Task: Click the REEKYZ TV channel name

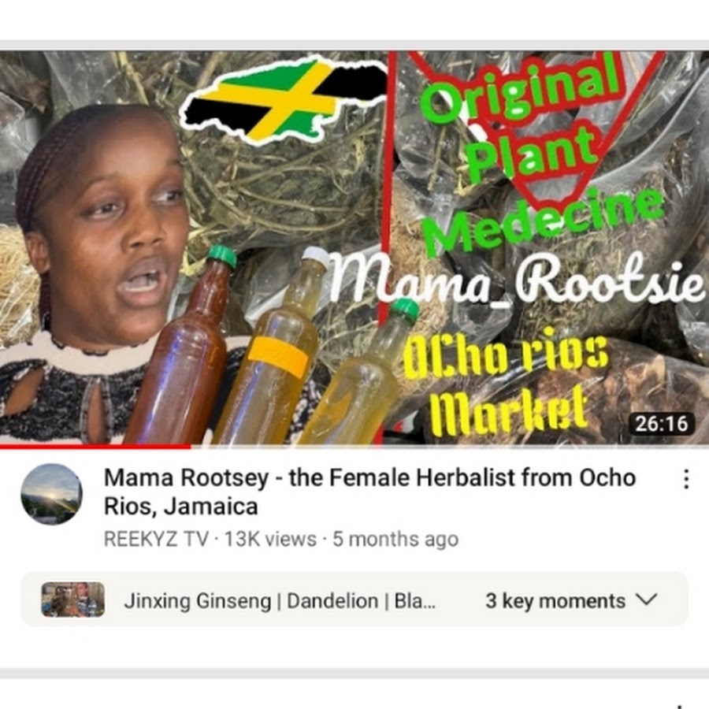Action: (157, 539)
